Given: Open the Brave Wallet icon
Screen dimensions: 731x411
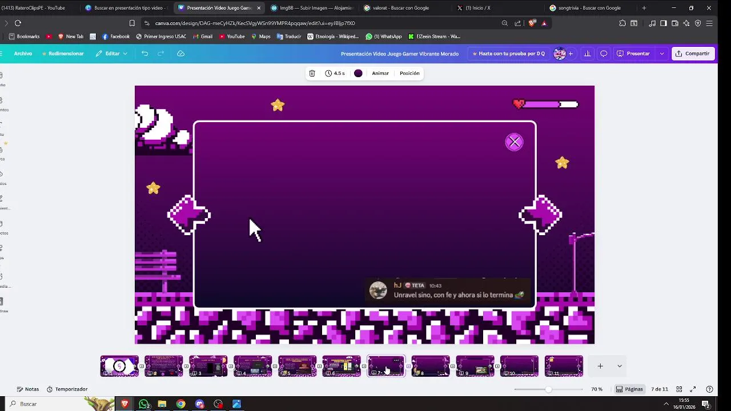Looking at the screenshot, I should [675, 23].
